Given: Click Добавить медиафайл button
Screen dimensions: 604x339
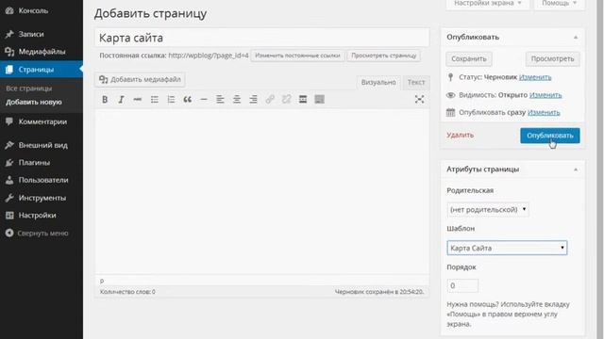Looking at the screenshot, I should (x=140, y=79).
